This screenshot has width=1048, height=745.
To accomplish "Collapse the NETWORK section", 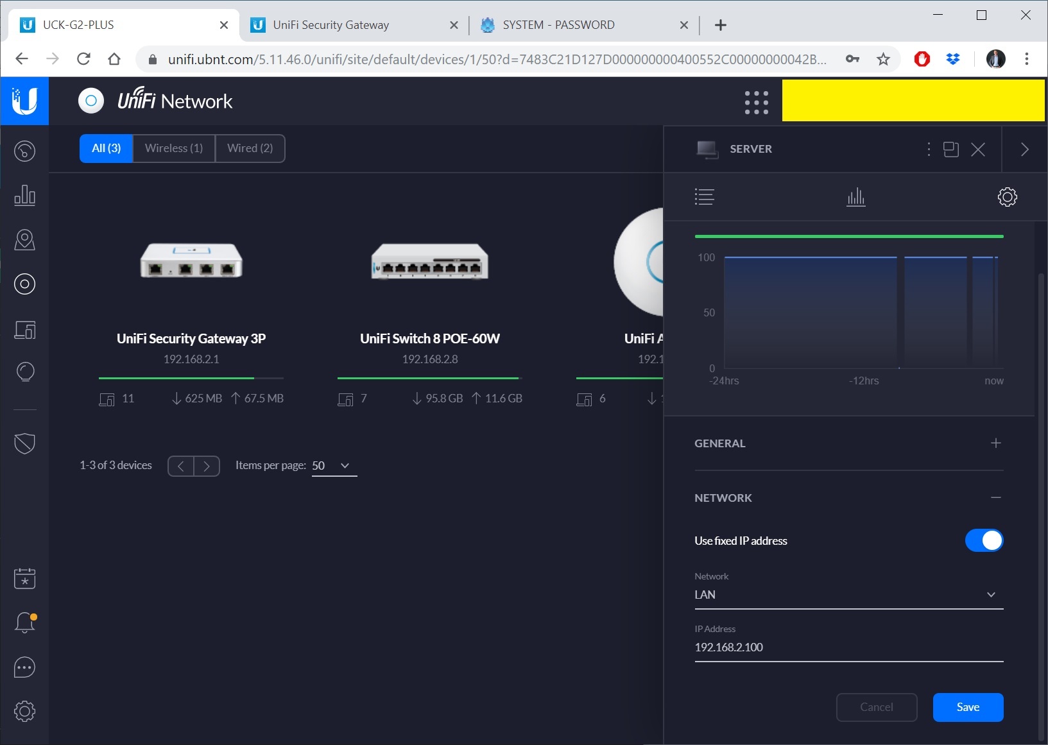I will pyautogui.click(x=848, y=498).
